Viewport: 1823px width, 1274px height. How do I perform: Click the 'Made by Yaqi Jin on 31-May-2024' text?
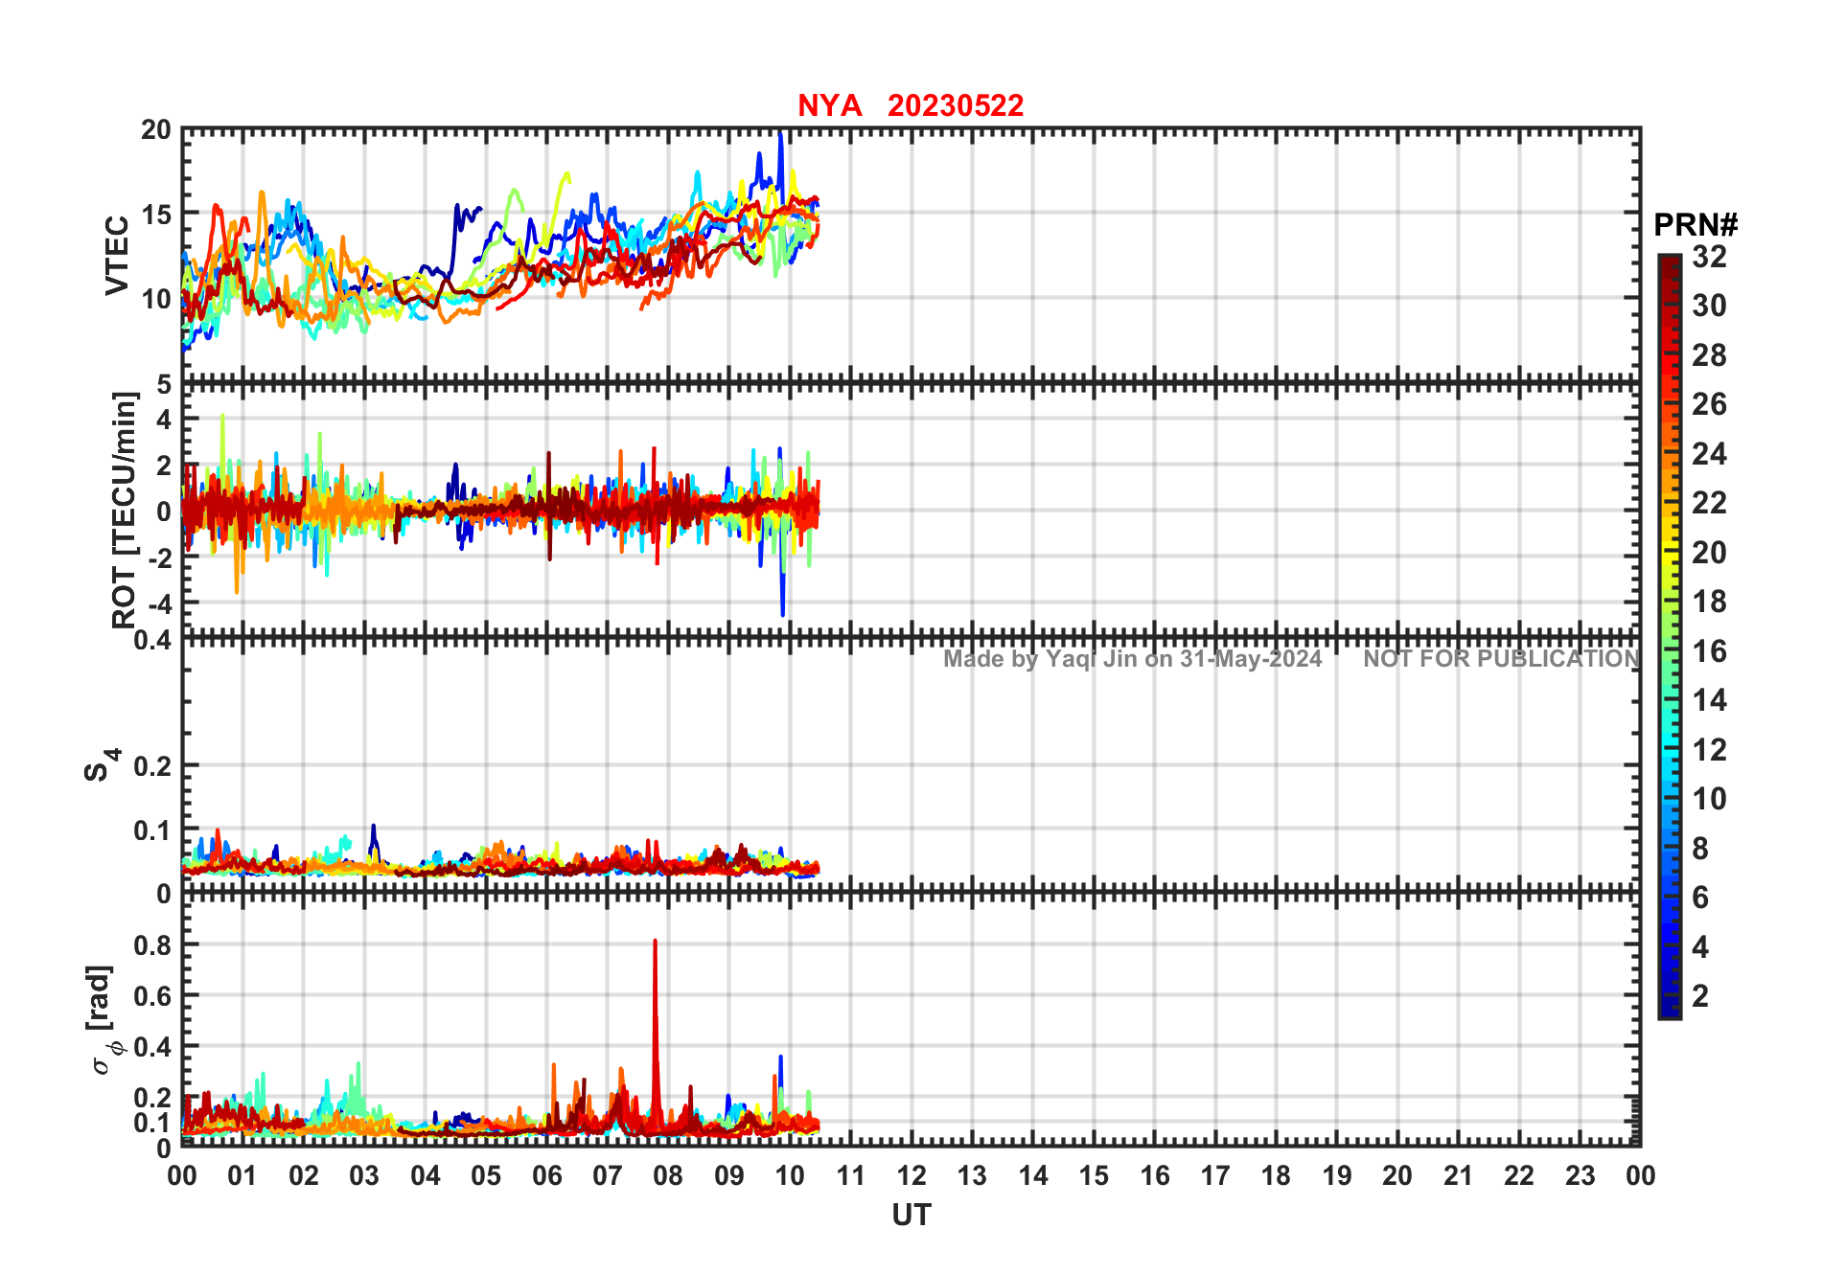click(x=1132, y=659)
